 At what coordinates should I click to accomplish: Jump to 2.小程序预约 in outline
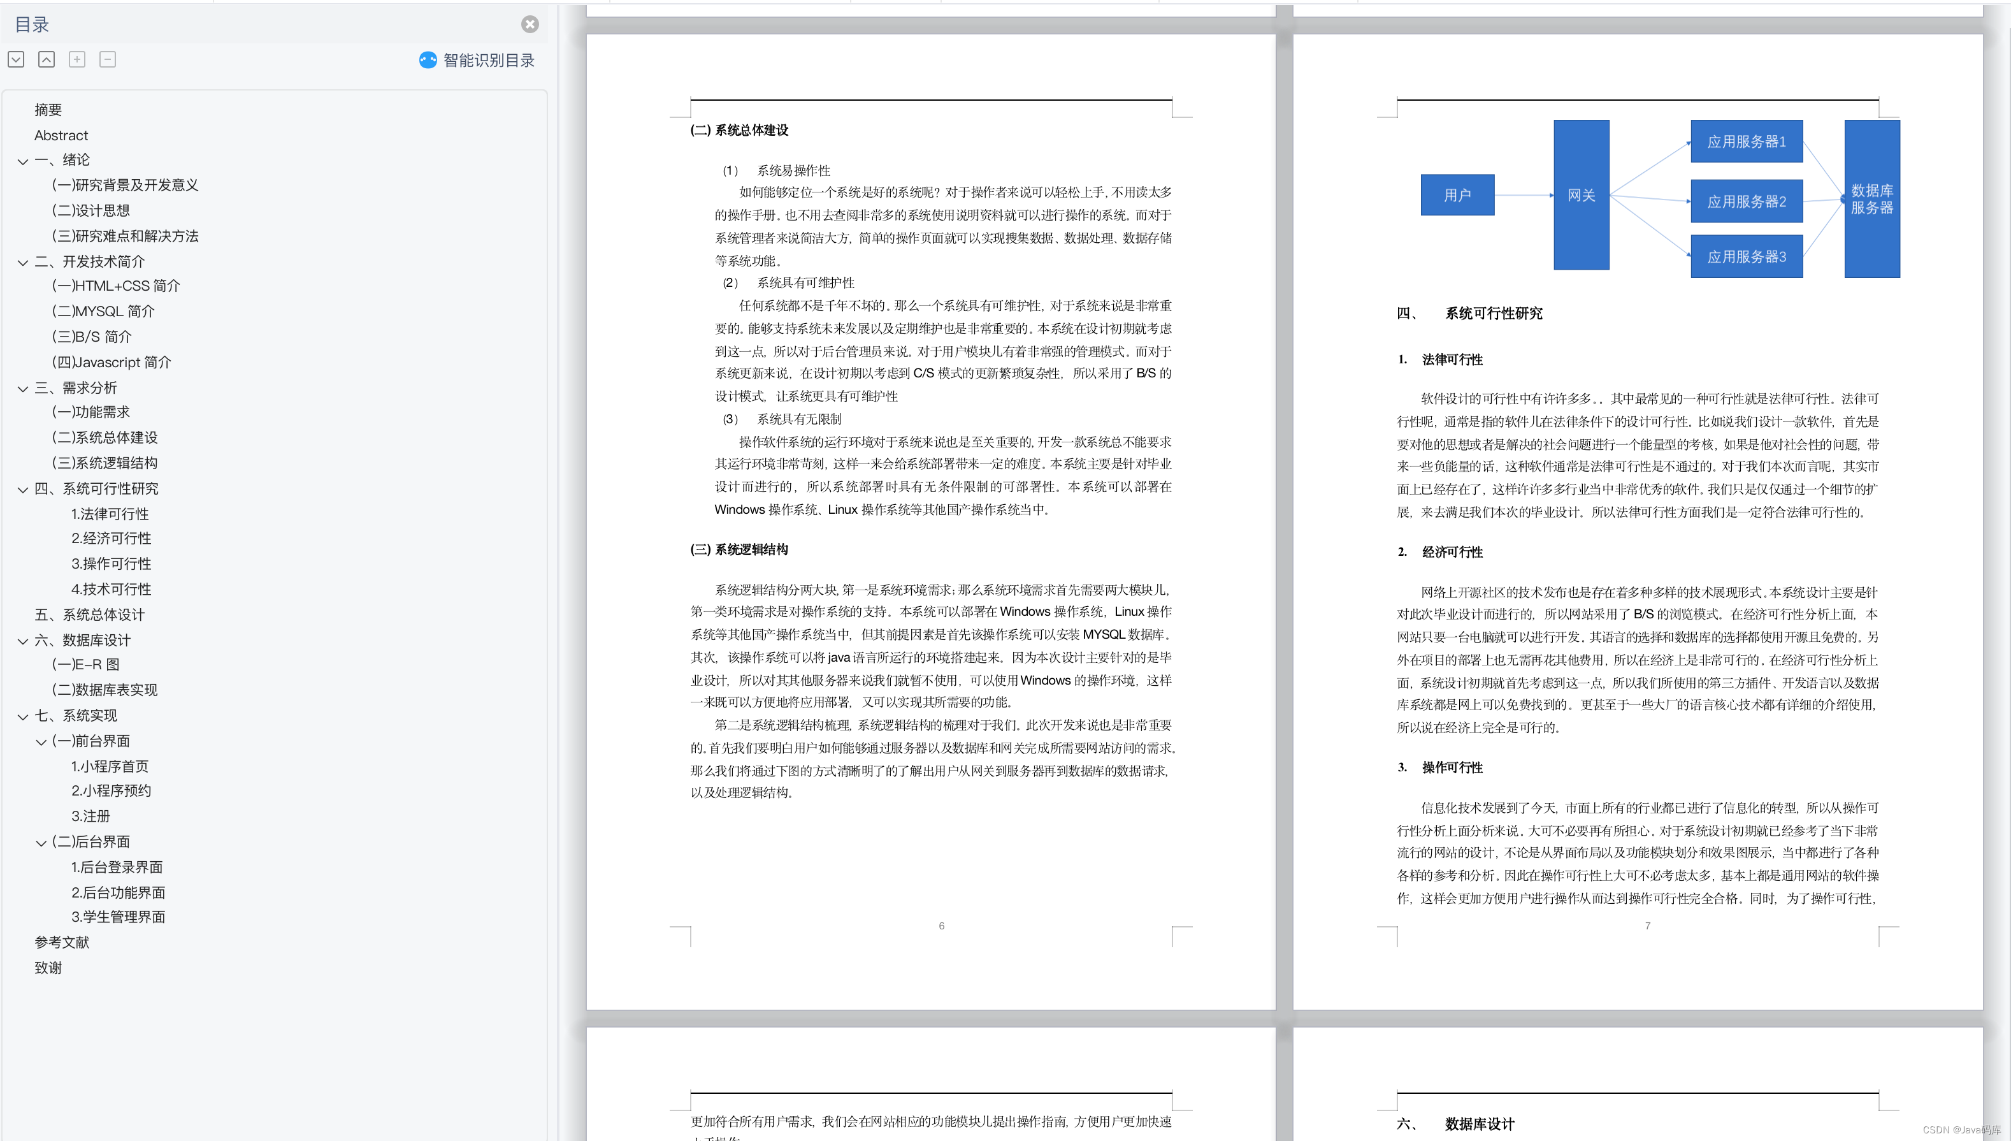pos(112,790)
